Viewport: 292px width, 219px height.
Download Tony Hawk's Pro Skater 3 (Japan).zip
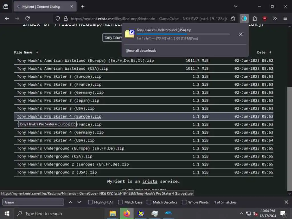[58, 101]
